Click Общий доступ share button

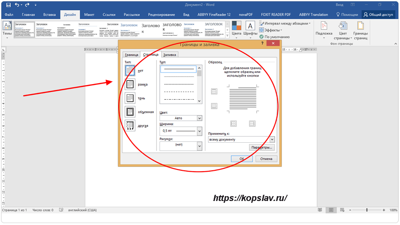378,15
